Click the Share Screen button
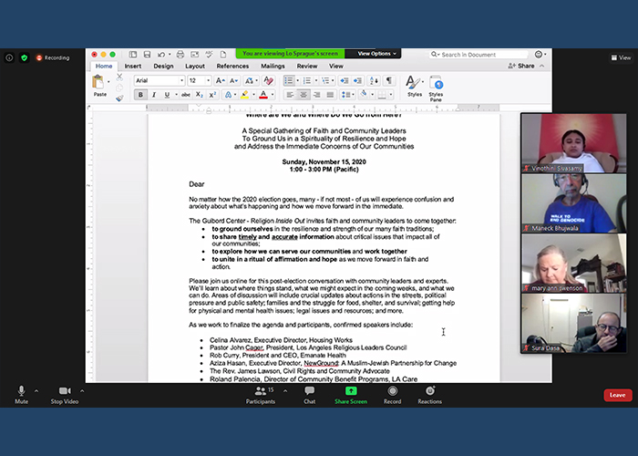Image resolution: width=638 pixels, height=456 pixels. (351, 395)
